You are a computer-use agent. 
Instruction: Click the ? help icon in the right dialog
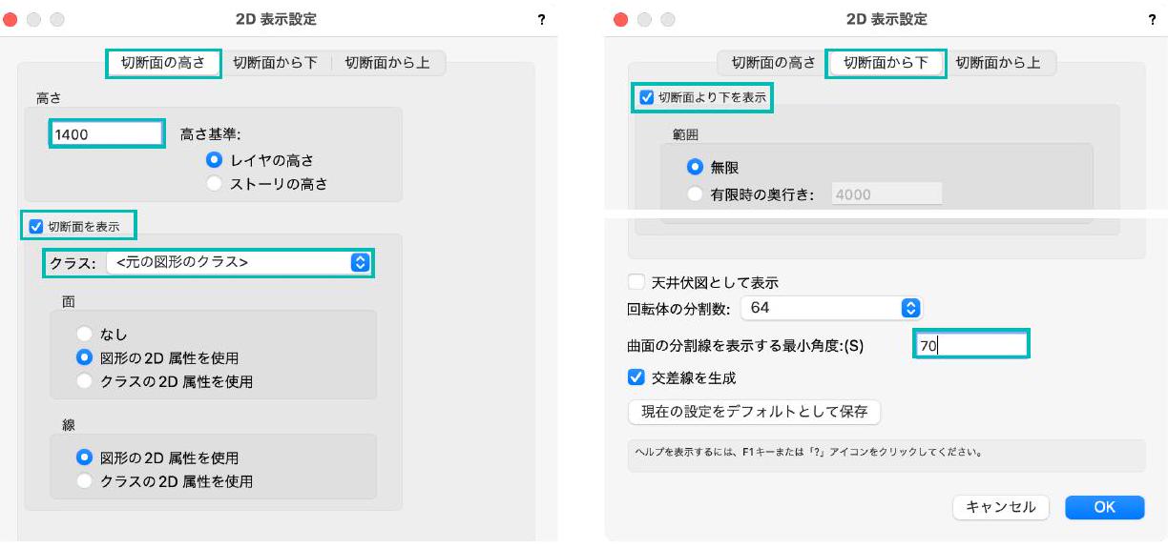point(1153,20)
